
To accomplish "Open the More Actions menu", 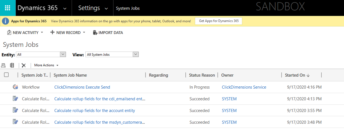I will (46, 65).
